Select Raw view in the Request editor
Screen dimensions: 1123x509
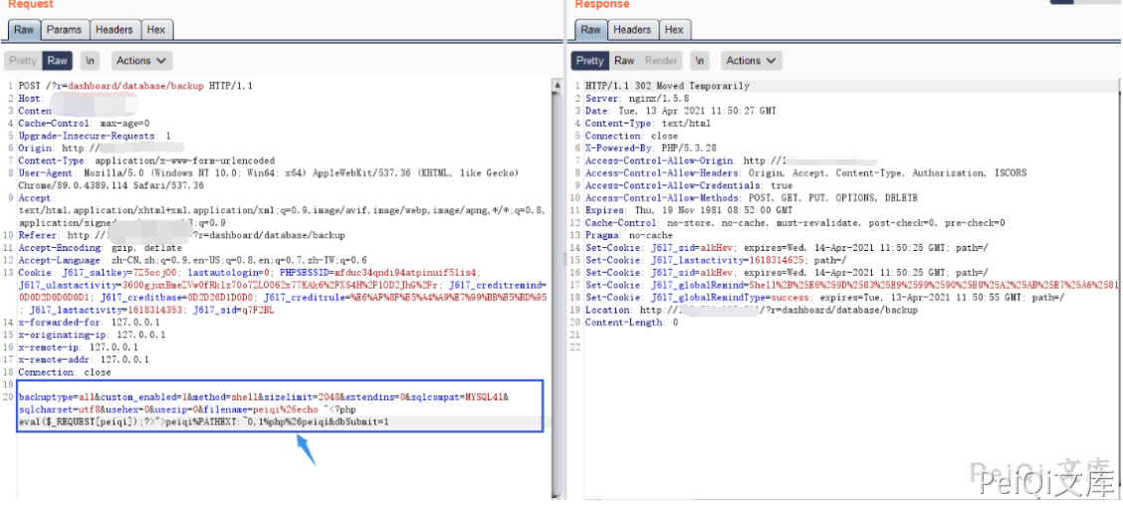coord(58,61)
